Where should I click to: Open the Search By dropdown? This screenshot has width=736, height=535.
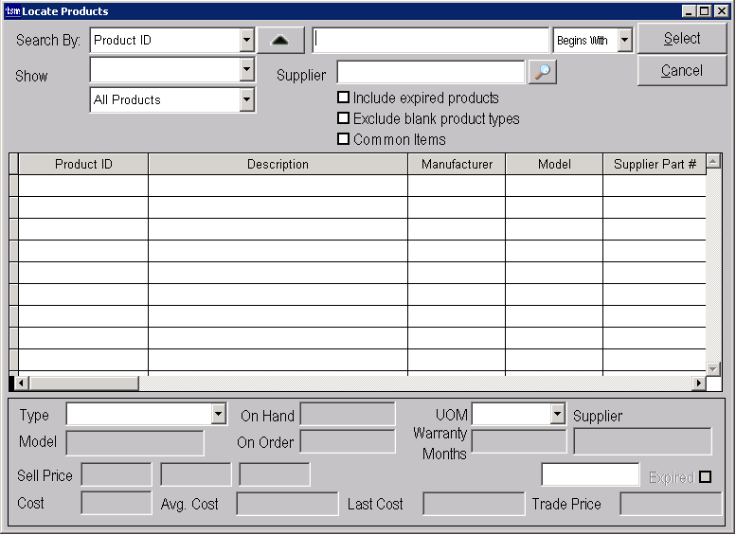tap(247, 41)
